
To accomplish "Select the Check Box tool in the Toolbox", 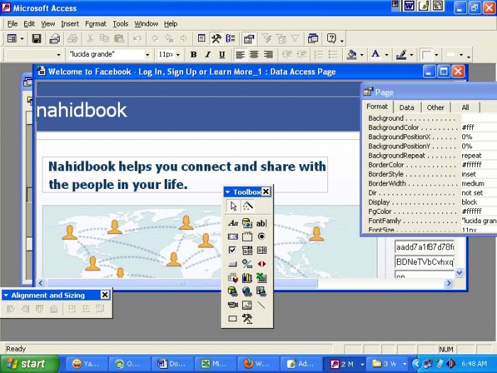I will pos(233,250).
